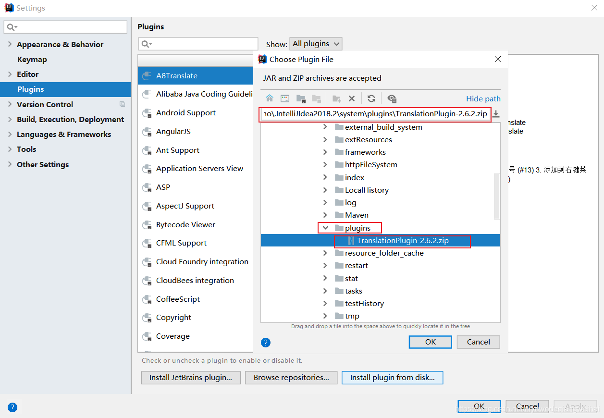
Task: Toggle show hidden files and directories icon
Action: pyautogui.click(x=392, y=98)
